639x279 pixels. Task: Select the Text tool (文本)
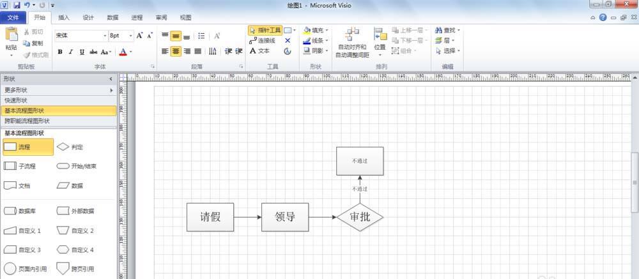pos(259,51)
